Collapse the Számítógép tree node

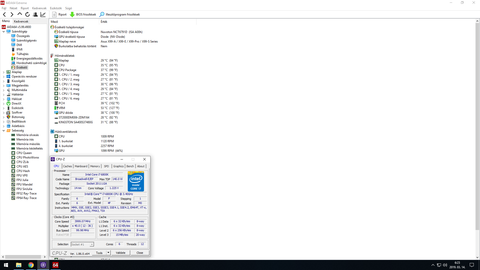tap(3, 31)
